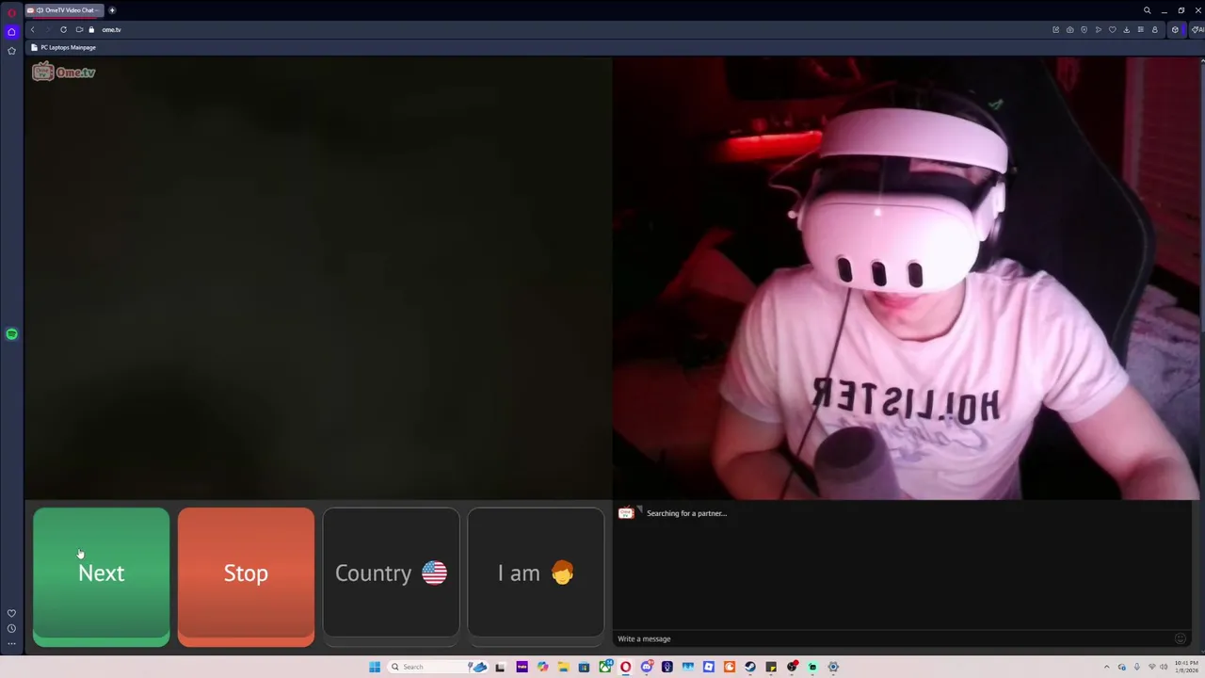Viewport: 1205px width, 678px height.
Task: Open the emoji picker in chat
Action: (x=1180, y=638)
